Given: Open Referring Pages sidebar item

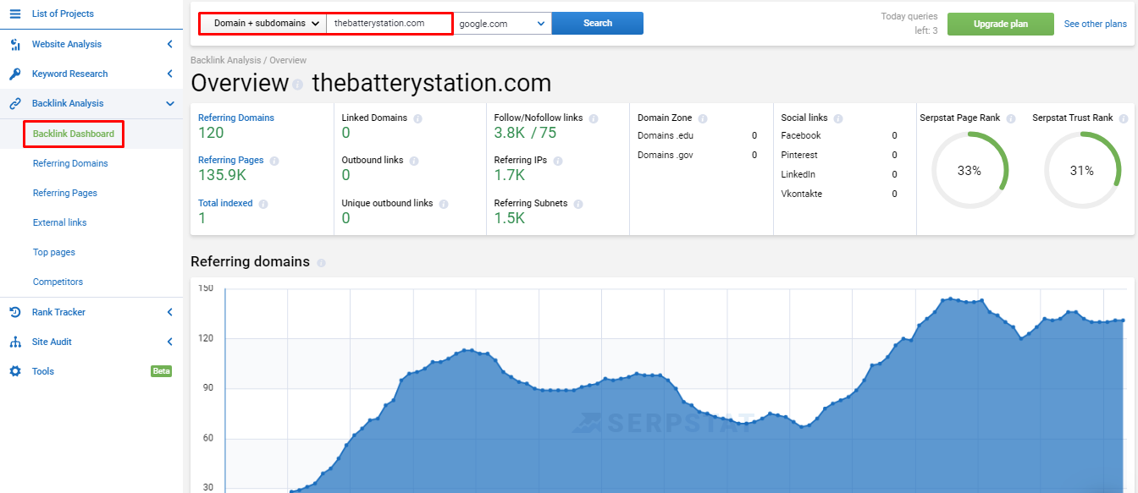Looking at the screenshot, I should pyautogui.click(x=65, y=193).
